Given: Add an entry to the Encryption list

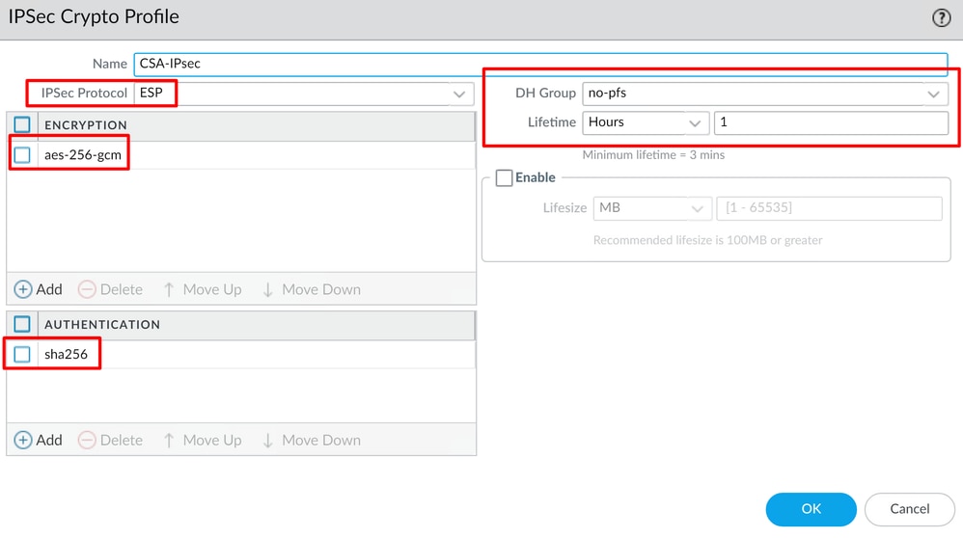Looking at the screenshot, I should [x=38, y=289].
